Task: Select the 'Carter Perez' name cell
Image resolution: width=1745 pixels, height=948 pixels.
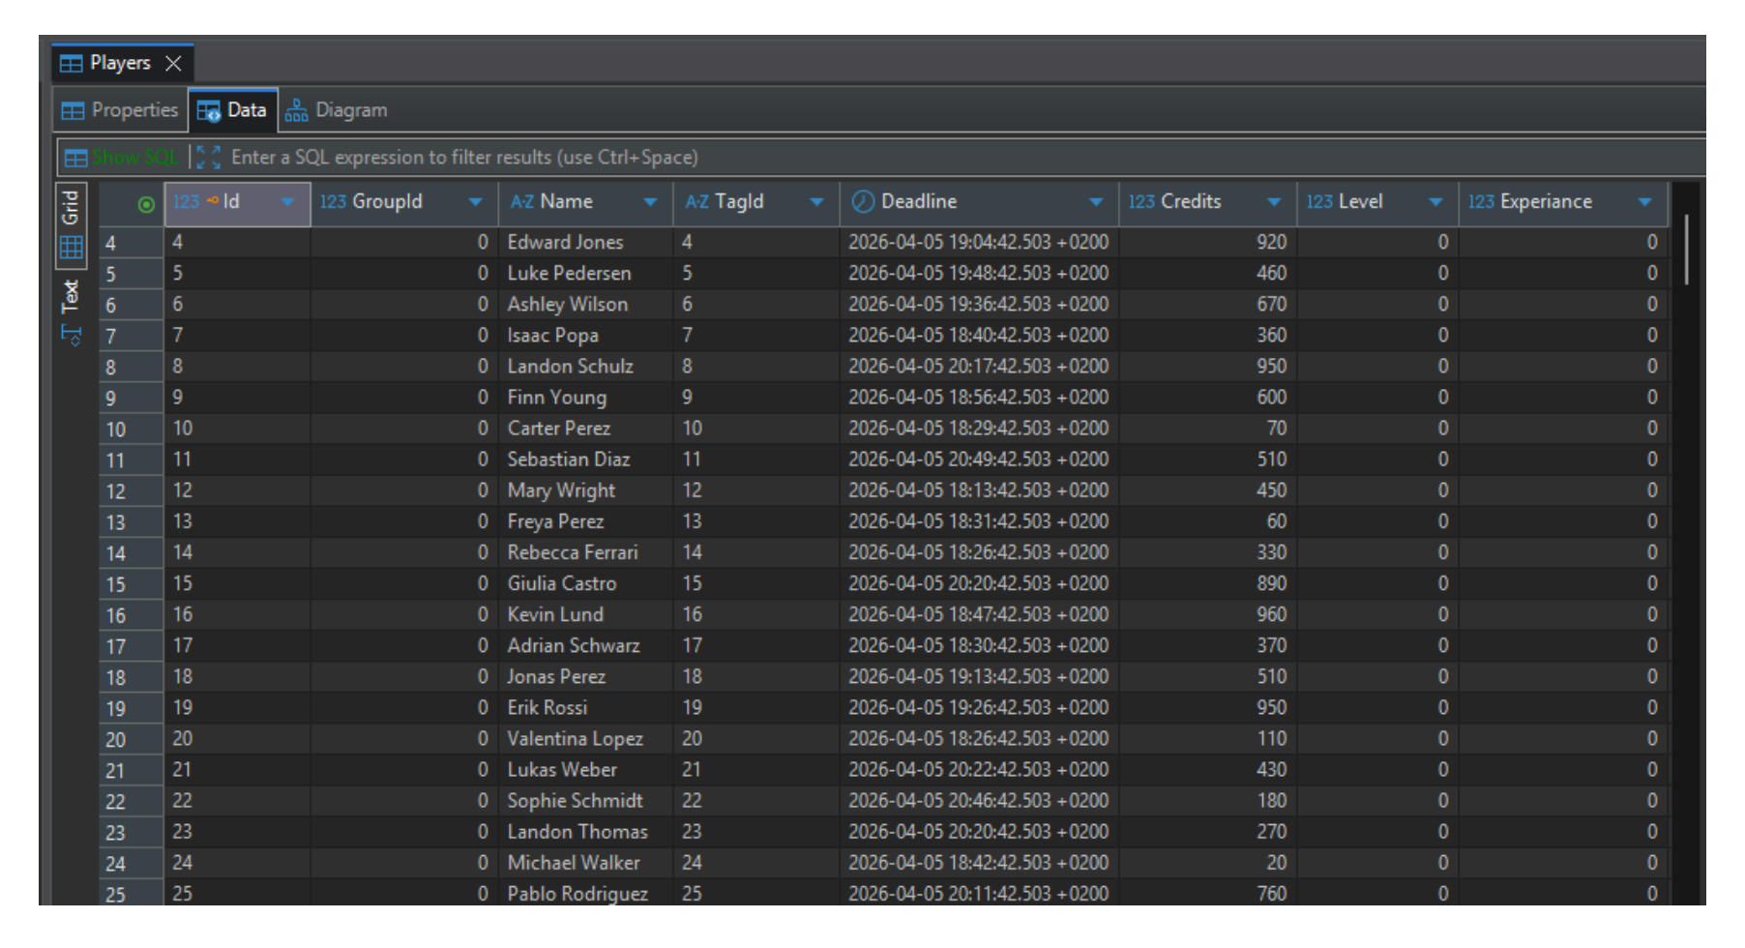Action: [586, 429]
